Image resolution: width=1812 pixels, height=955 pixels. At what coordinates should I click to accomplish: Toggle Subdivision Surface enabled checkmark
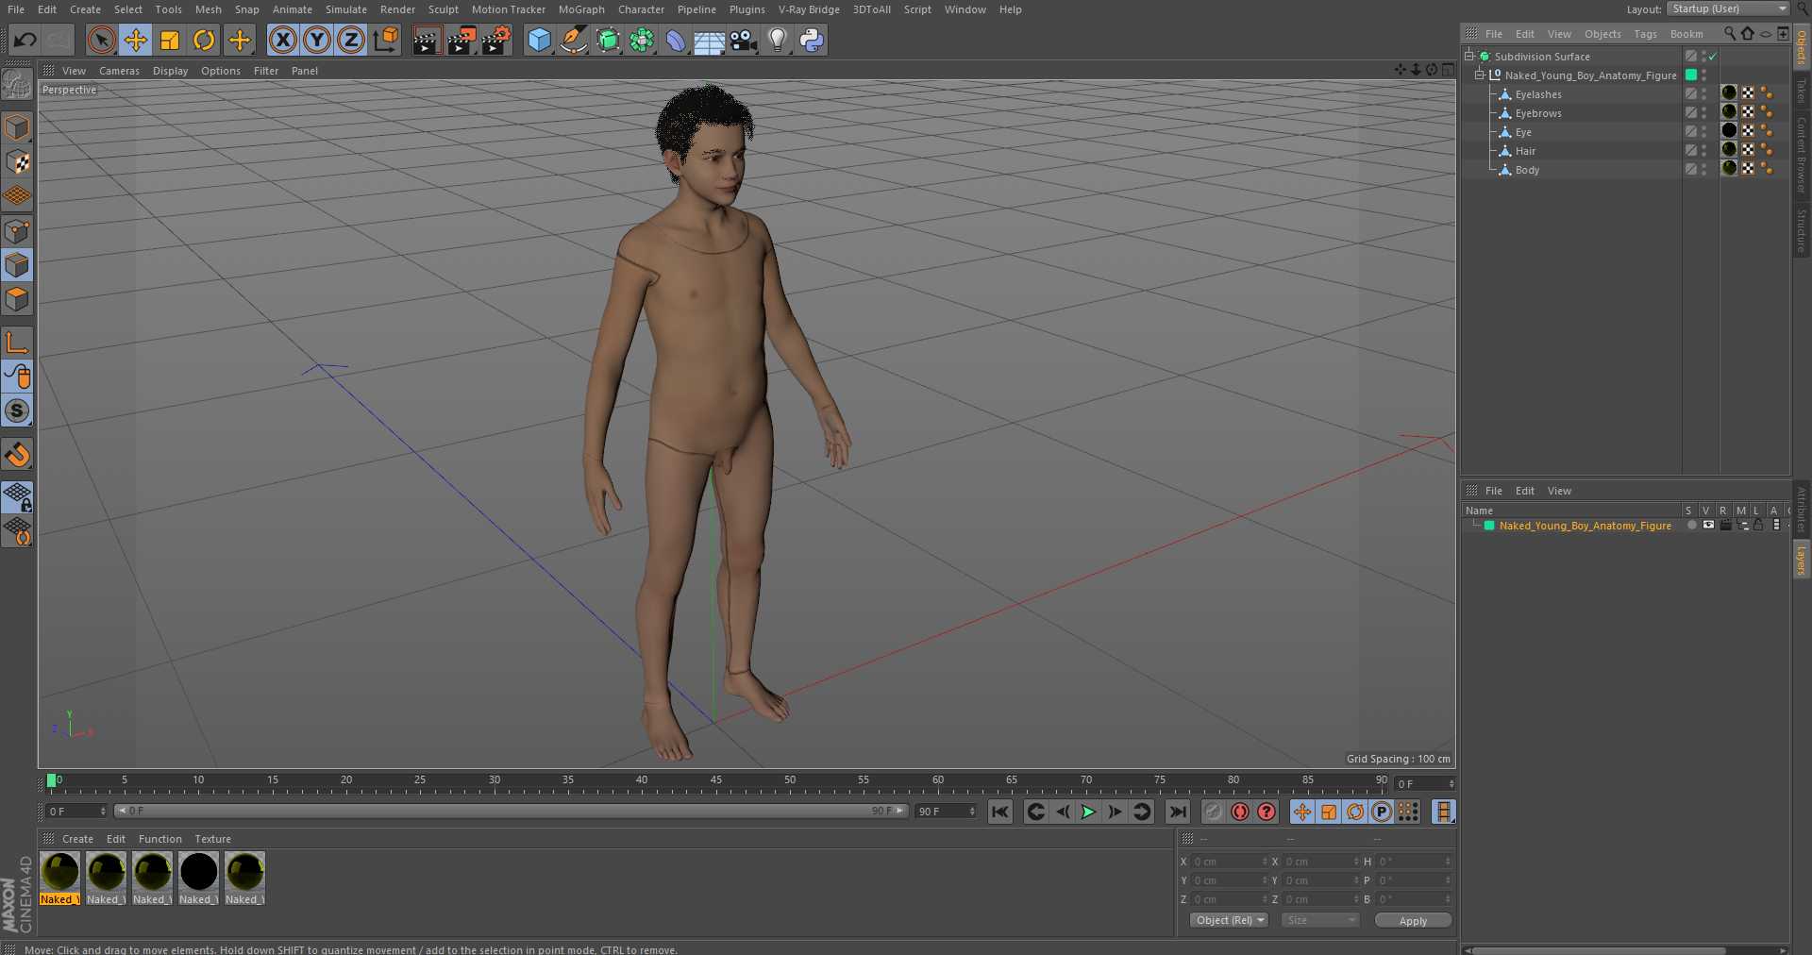[1713, 57]
